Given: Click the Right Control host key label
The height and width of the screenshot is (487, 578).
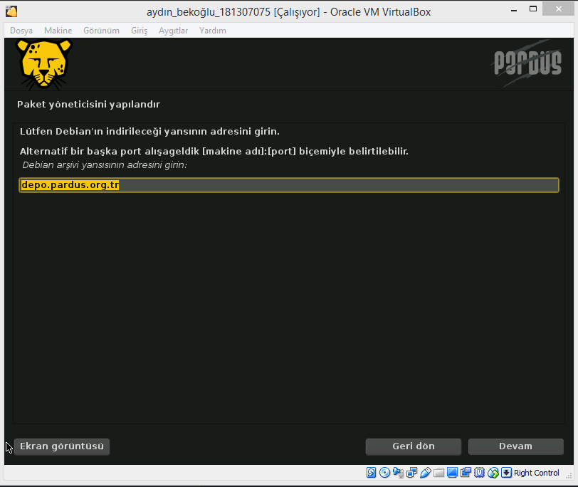Looking at the screenshot, I should (x=536, y=473).
